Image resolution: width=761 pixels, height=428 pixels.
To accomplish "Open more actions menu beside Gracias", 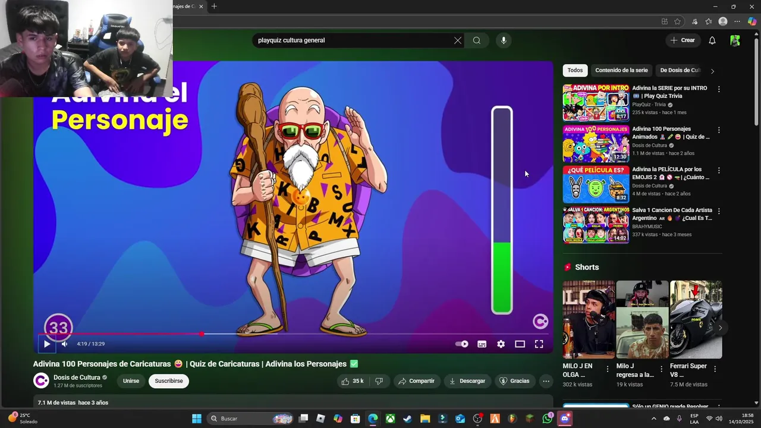I will [546, 381].
